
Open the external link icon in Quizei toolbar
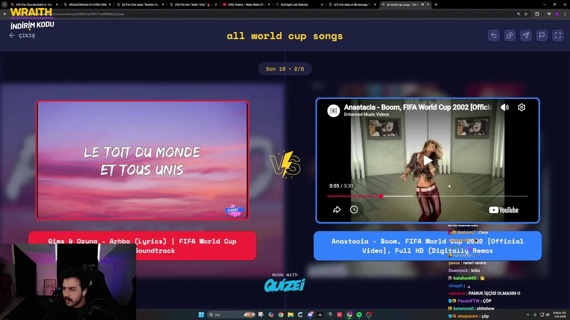pyautogui.click(x=510, y=36)
